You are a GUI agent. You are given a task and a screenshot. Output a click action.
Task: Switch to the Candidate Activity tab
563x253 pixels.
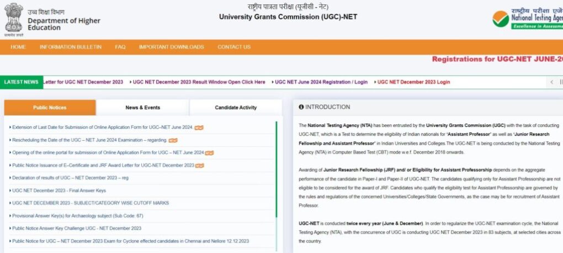236,108
